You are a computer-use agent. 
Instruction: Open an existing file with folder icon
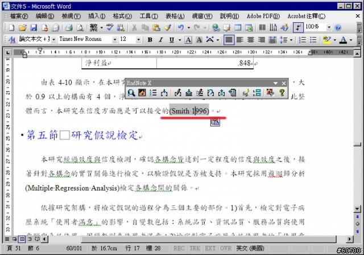click(x=23, y=28)
